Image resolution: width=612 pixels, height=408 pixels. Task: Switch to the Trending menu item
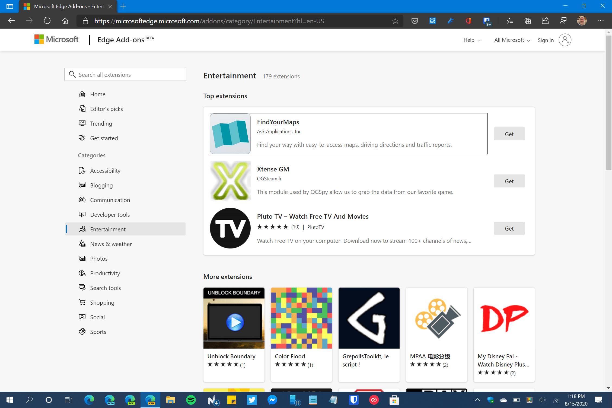101,123
